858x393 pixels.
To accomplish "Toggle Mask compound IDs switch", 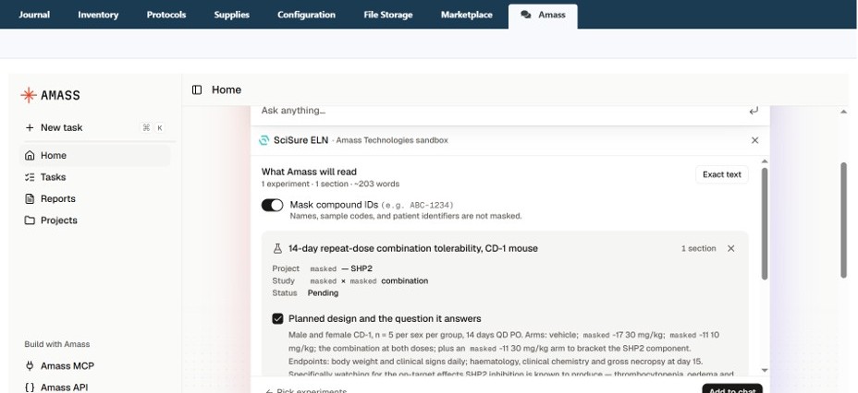I will point(272,205).
